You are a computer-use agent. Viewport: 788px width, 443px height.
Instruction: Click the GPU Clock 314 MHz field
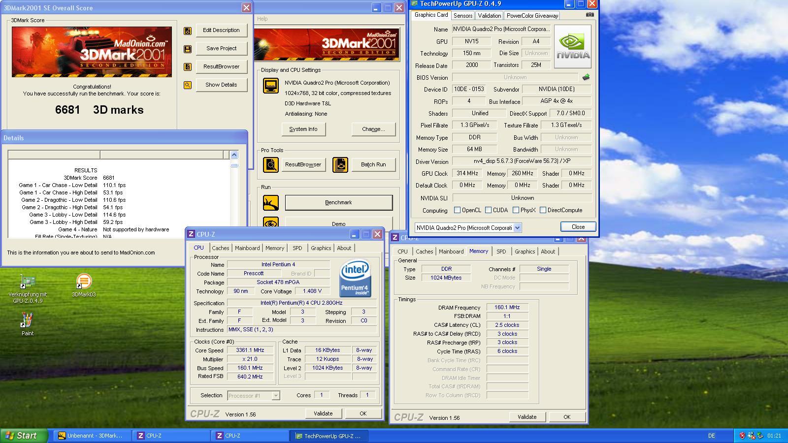pos(467,174)
